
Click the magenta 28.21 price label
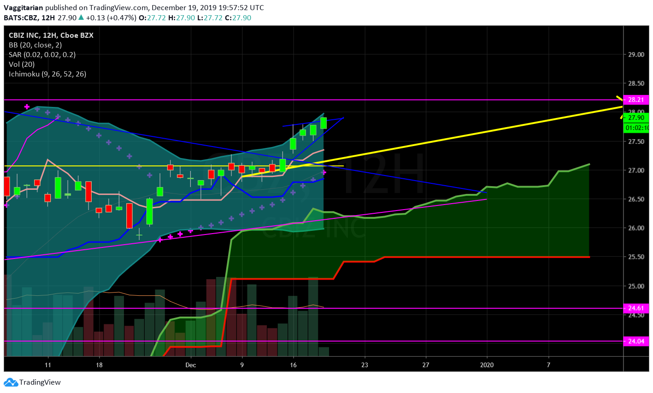(x=636, y=100)
